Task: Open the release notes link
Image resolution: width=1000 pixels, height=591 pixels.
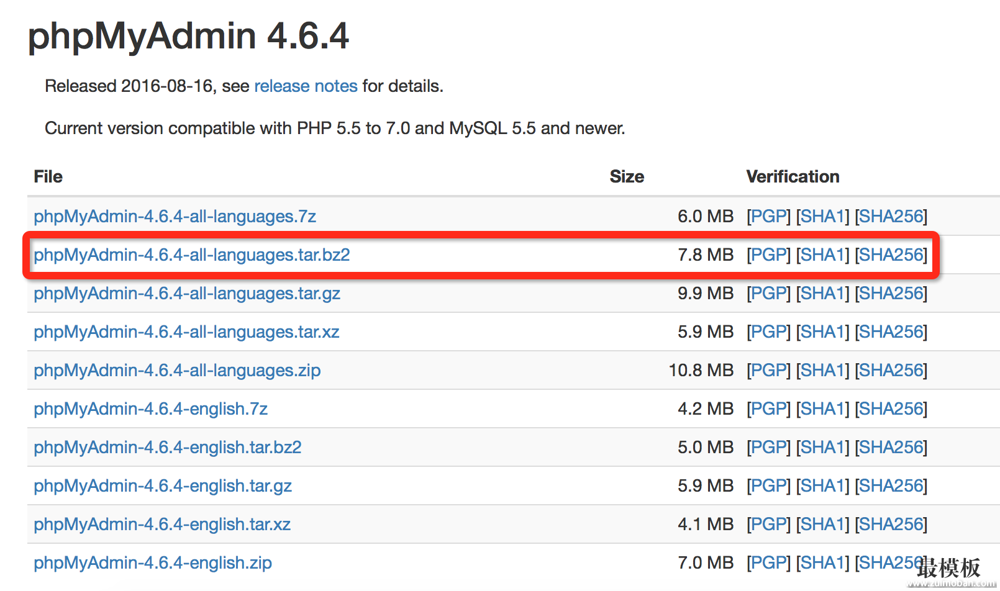Action: click(306, 86)
